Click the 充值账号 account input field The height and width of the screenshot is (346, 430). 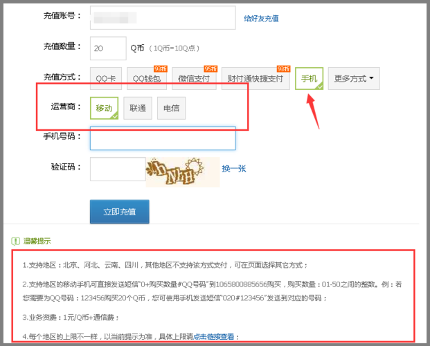pos(163,17)
